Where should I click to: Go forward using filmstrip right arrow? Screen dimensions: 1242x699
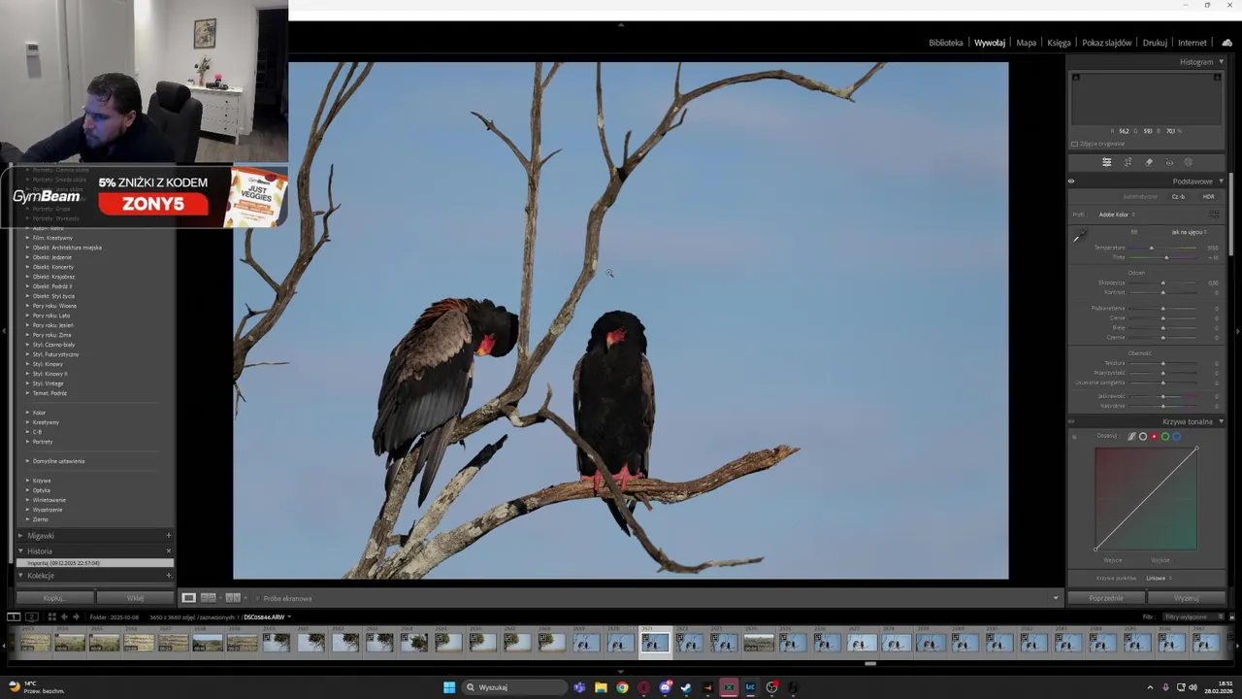tap(76, 616)
